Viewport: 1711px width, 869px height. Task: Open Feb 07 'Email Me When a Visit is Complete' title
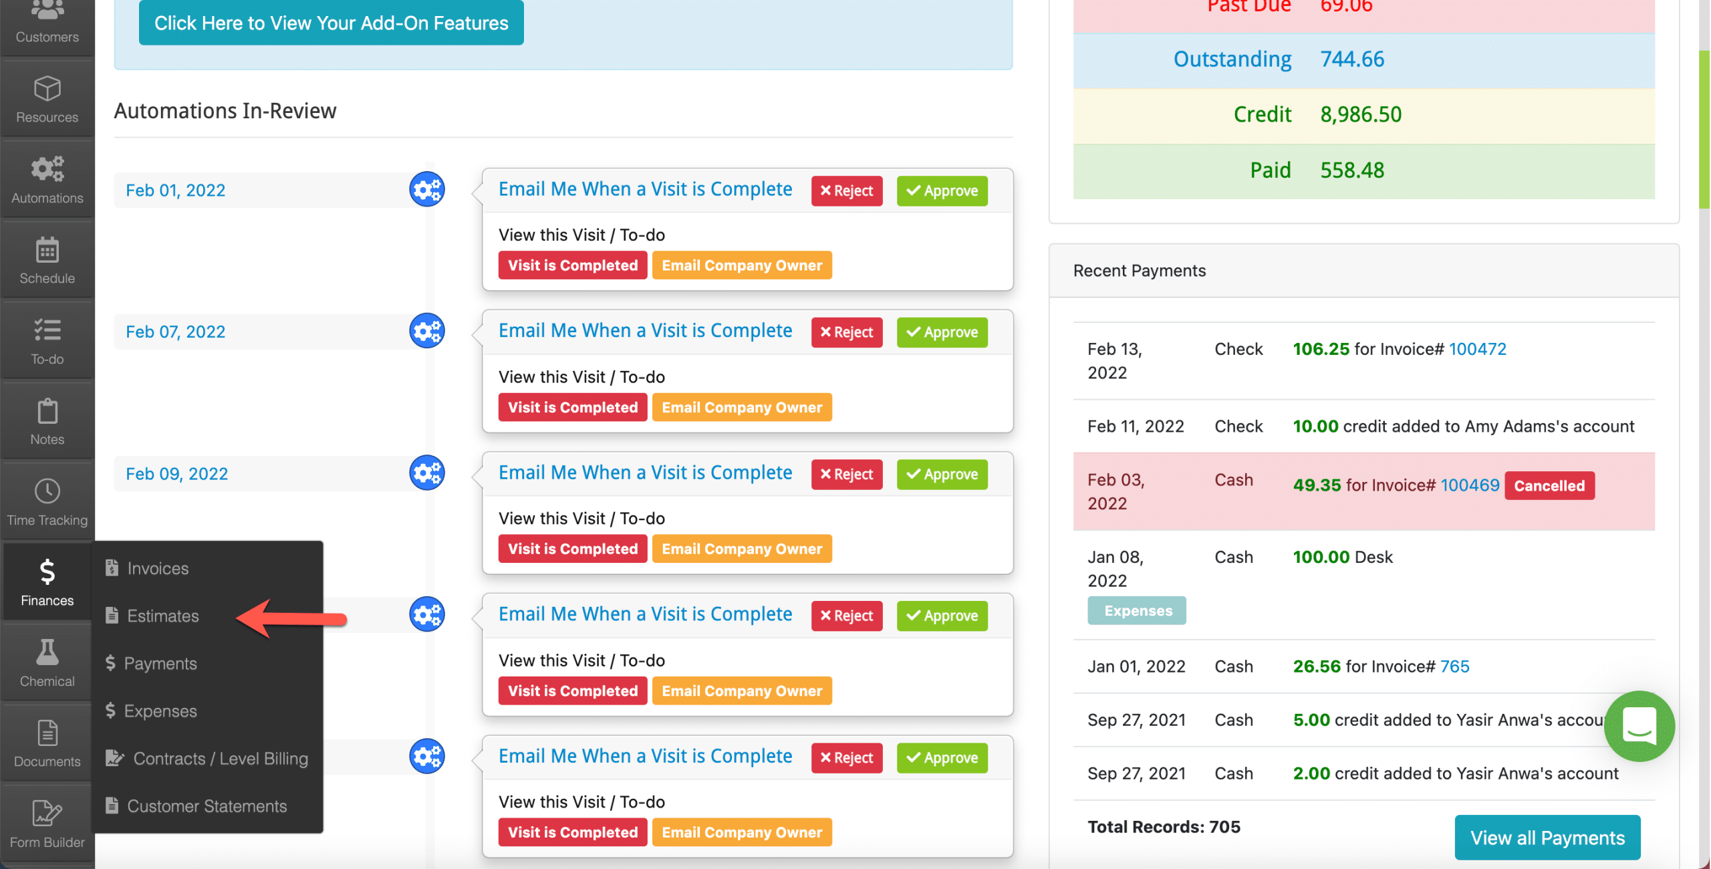645,331
